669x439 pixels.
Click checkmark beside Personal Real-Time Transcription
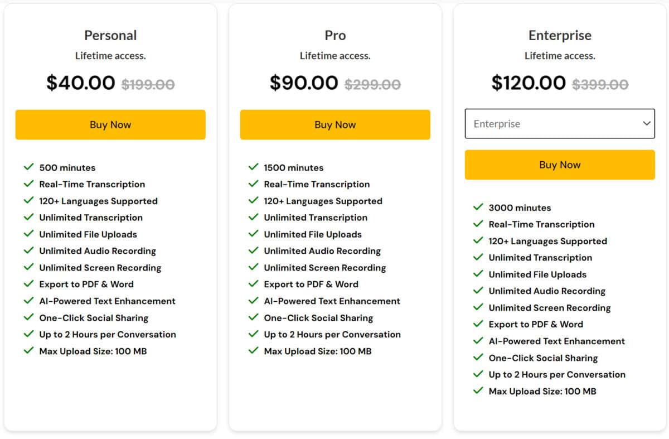(29, 184)
